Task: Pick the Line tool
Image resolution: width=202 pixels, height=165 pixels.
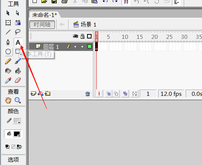Action: [x=8, y=32]
